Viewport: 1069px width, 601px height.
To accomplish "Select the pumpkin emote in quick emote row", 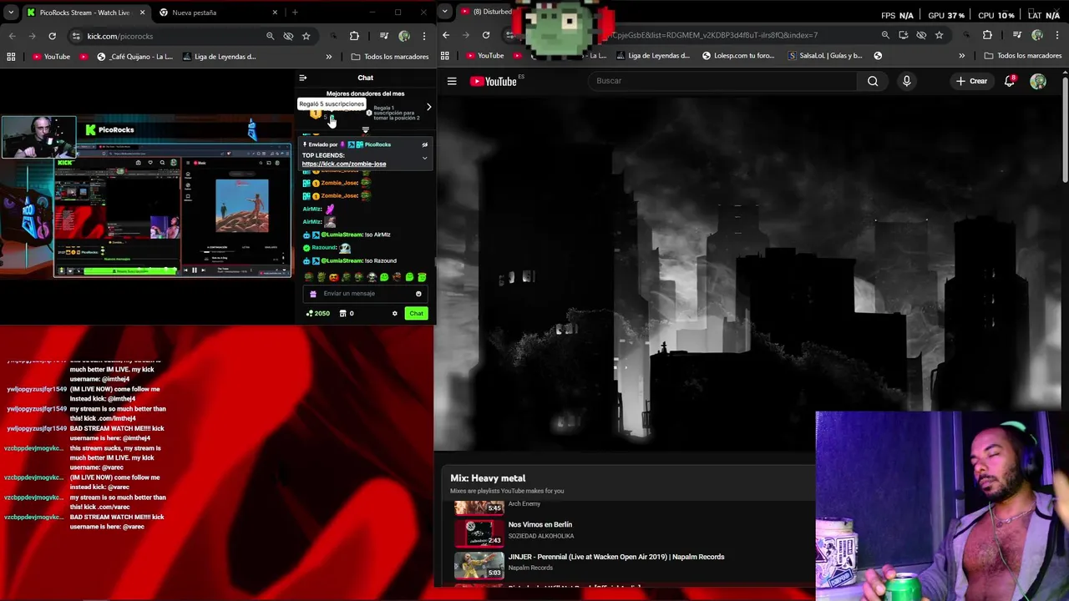I will click(x=334, y=277).
